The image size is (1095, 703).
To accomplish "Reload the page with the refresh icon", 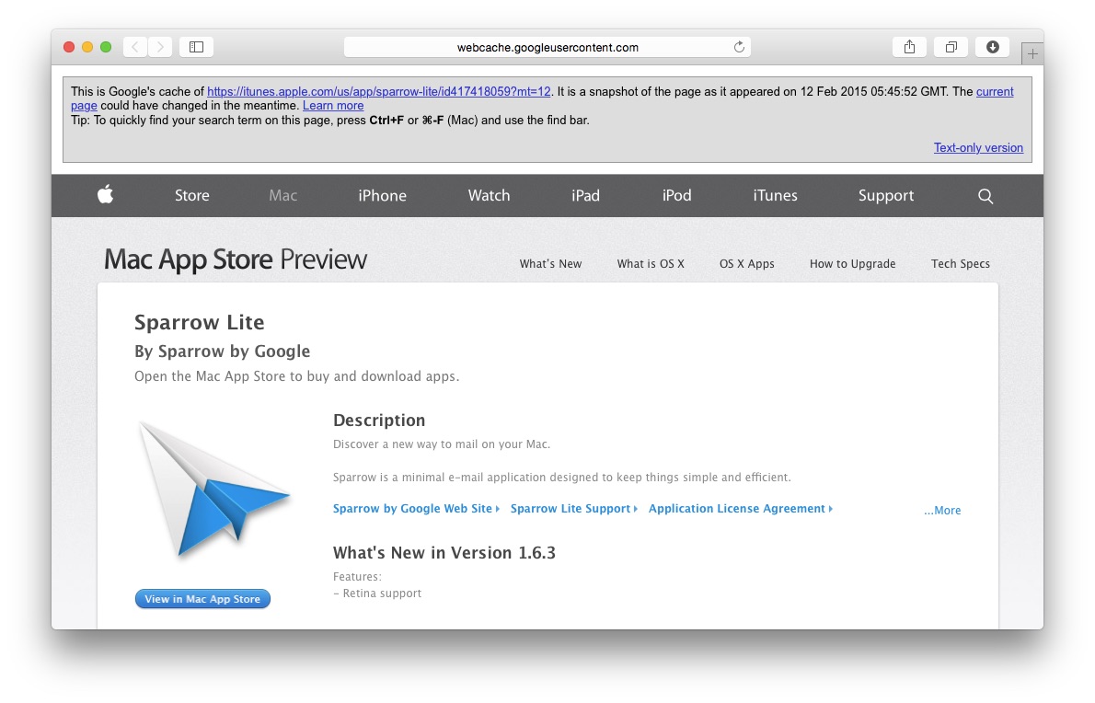I will [739, 47].
